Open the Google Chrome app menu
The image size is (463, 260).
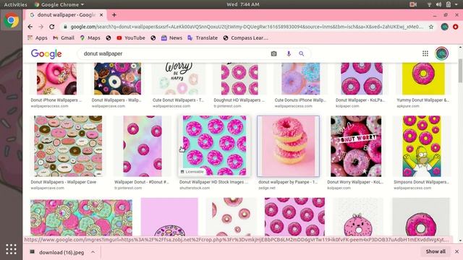coord(59,4)
